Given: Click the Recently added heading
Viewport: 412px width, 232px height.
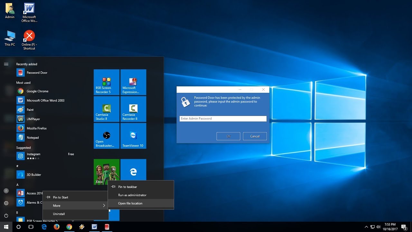Looking at the screenshot, I should click(x=27, y=64).
